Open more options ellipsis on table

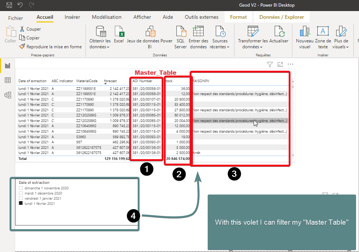tap(291, 64)
